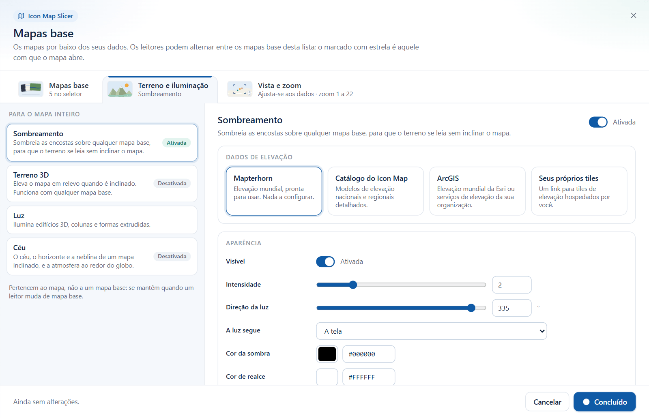Switch to the Mapas base tab
The width and height of the screenshot is (649, 418).
[53, 90]
